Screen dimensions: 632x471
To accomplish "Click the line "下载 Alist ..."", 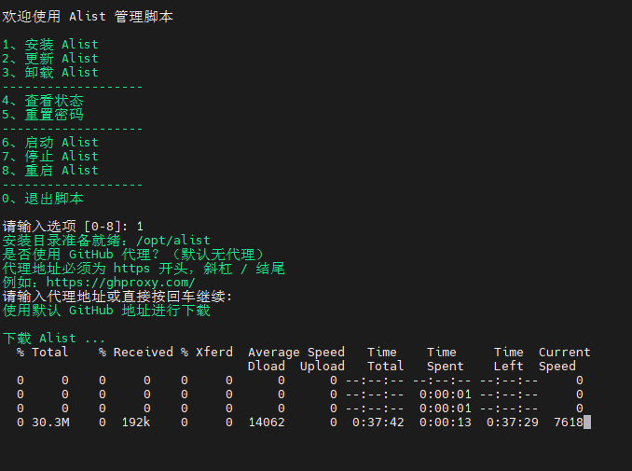I will point(54,339).
